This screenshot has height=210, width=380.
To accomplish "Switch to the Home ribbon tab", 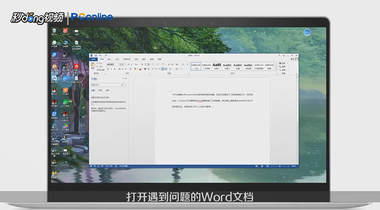I will click(x=102, y=59).
